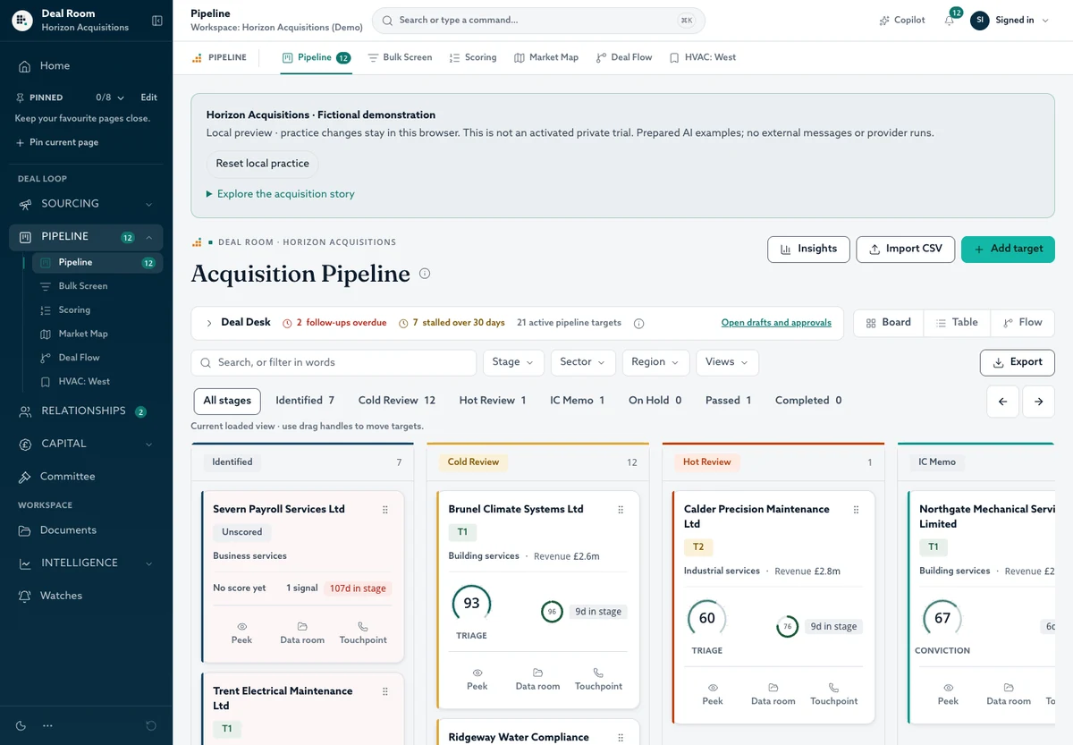Filter by Identified stage chip
Image resolution: width=1073 pixels, height=745 pixels.
(305, 401)
